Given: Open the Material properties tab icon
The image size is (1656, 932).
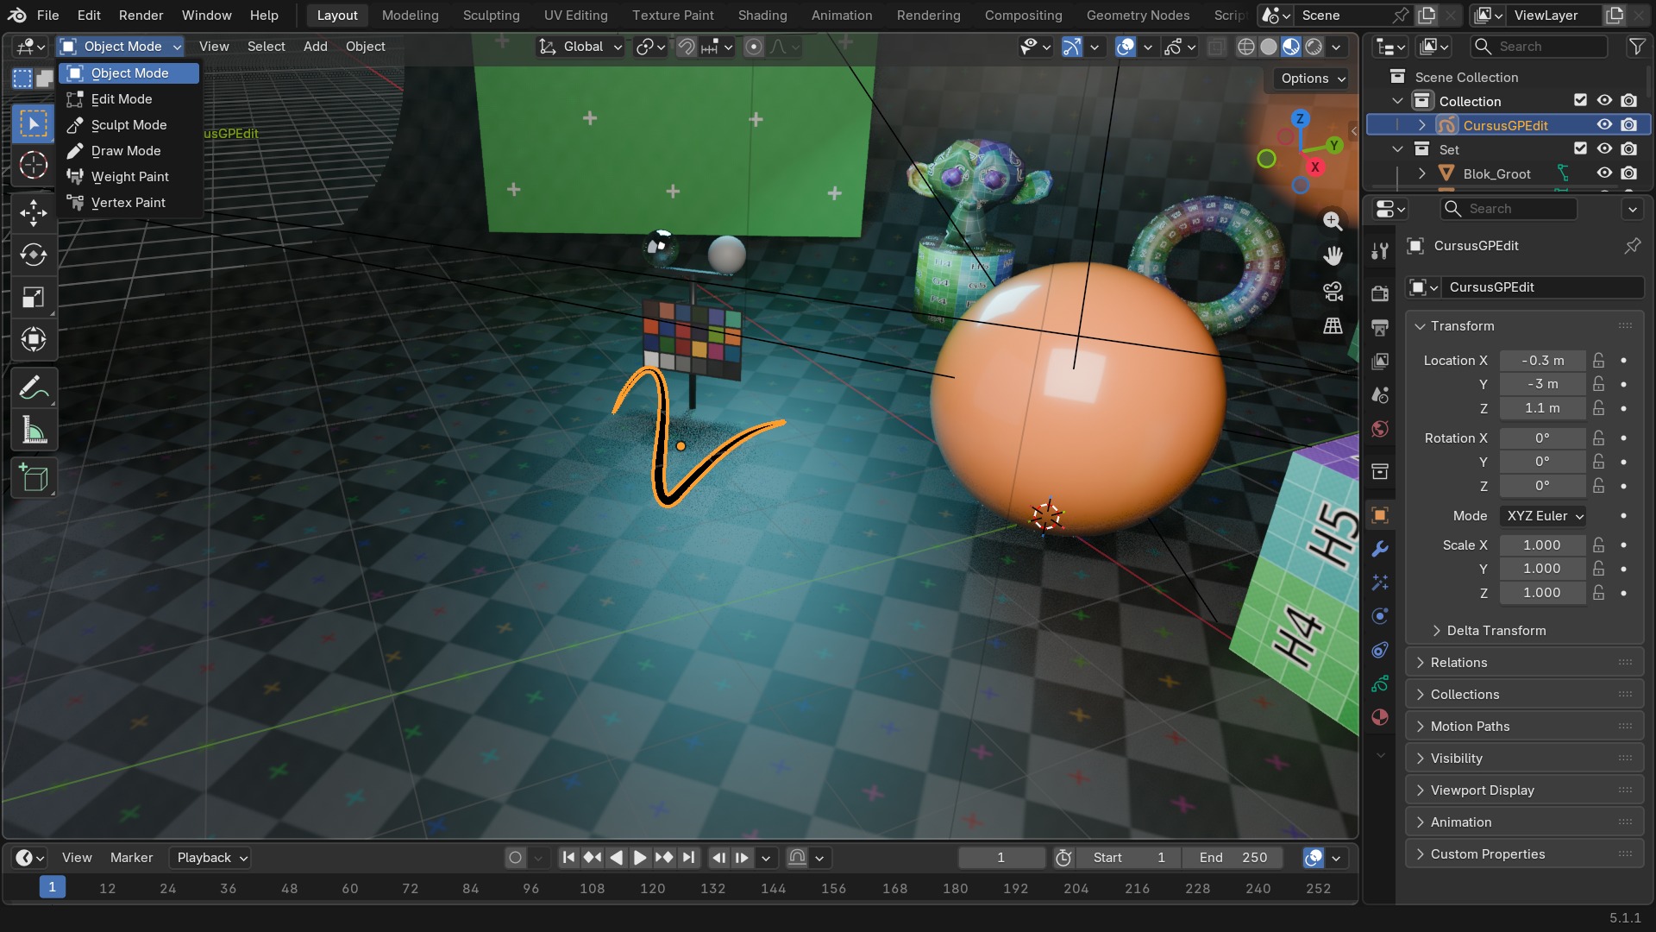Looking at the screenshot, I should (1380, 717).
